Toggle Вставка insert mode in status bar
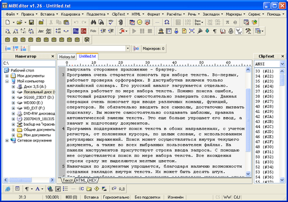The width and height of the screenshot is (288, 202). 91,197
